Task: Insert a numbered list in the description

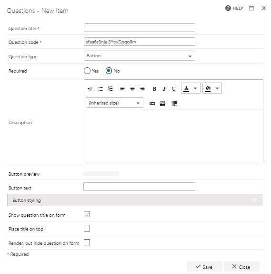Action: point(110,89)
